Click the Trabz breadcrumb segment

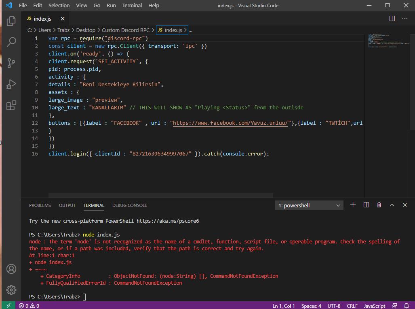pyautogui.click(x=63, y=30)
